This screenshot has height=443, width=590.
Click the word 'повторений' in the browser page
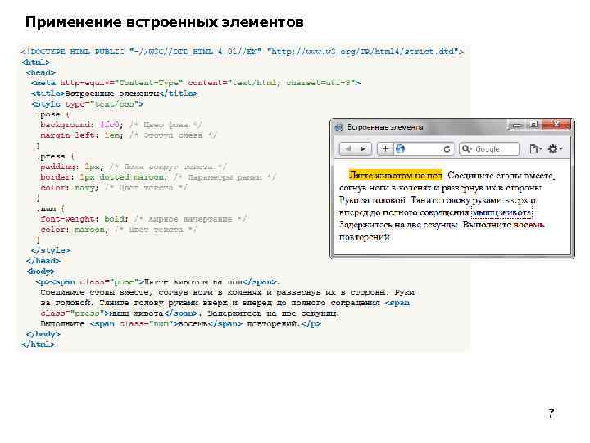pos(364,237)
